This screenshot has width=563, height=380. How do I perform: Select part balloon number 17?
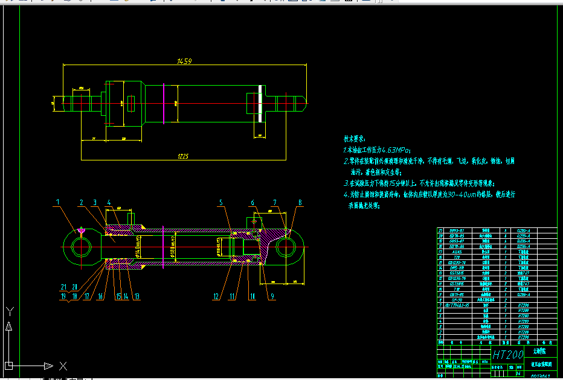pos(86,296)
